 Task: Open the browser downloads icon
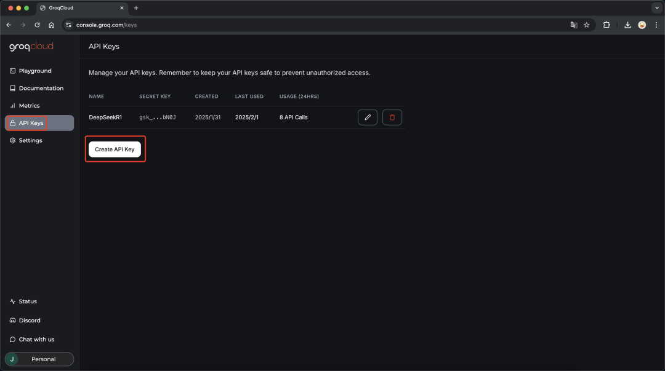tap(627, 25)
